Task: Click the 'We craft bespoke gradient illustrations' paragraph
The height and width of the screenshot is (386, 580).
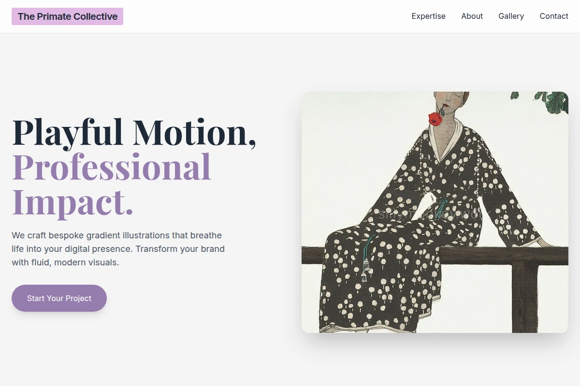Action: (118, 249)
